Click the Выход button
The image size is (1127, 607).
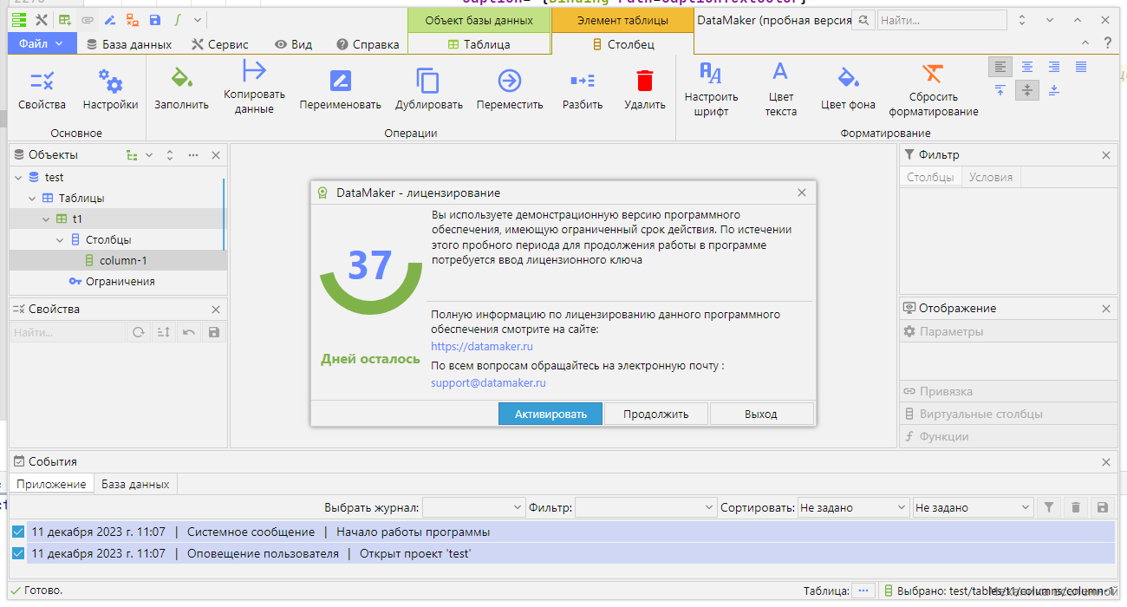click(761, 414)
